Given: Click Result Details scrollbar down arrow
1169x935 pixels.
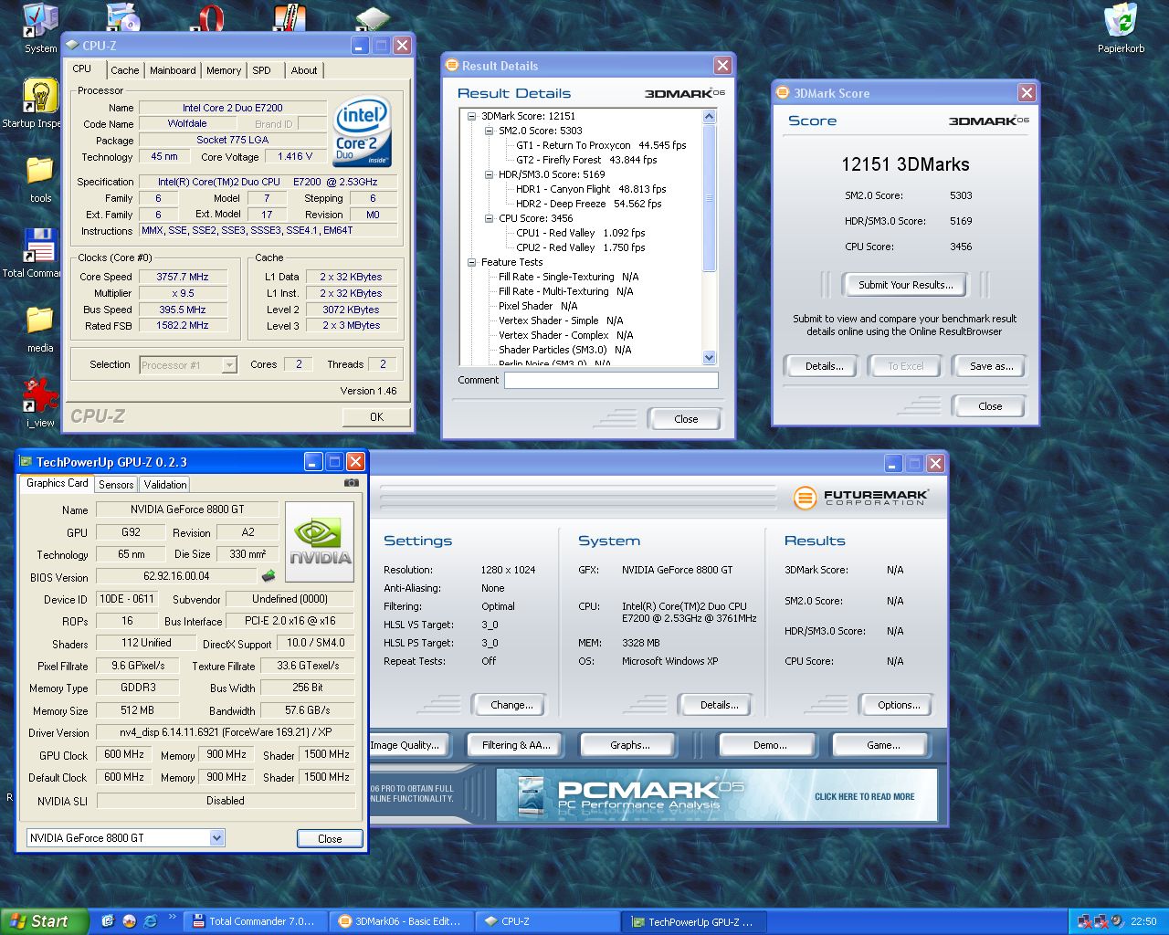Looking at the screenshot, I should tap(710, 358).
